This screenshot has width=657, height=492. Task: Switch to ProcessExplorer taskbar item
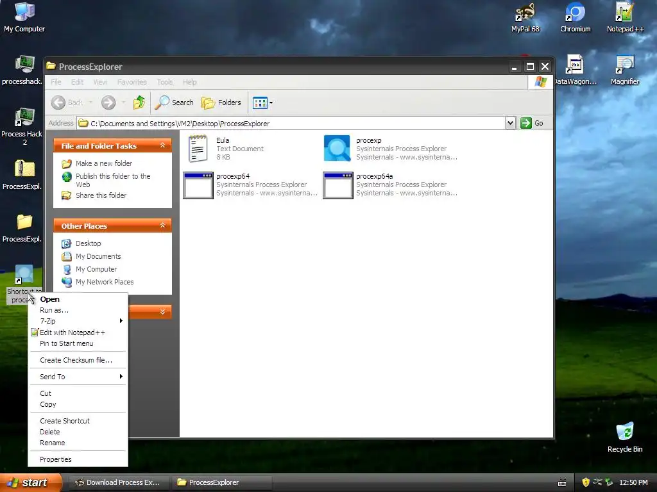click(x=221, y=482)
